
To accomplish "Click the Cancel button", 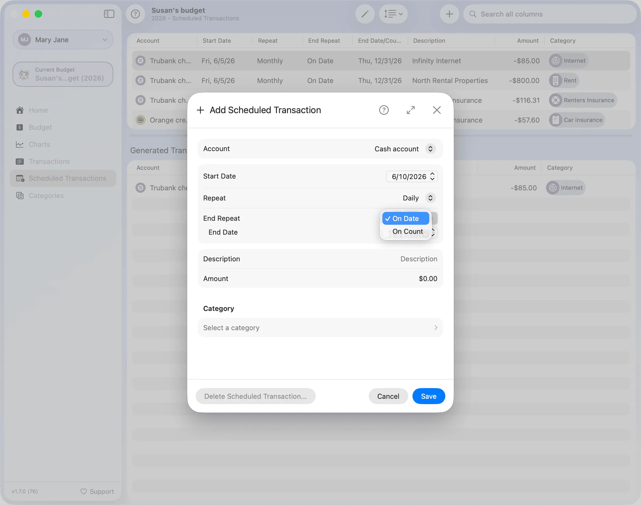I will [388, 396].
